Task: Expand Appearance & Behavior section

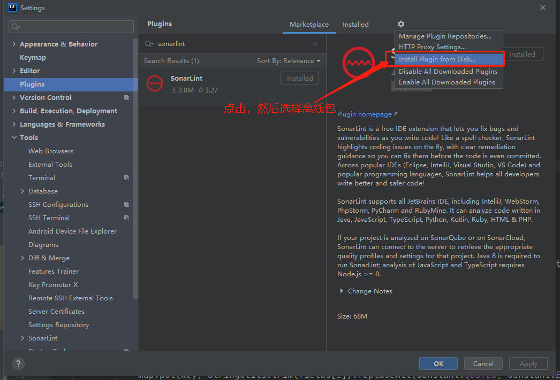Action: click(x=14, y=44)
